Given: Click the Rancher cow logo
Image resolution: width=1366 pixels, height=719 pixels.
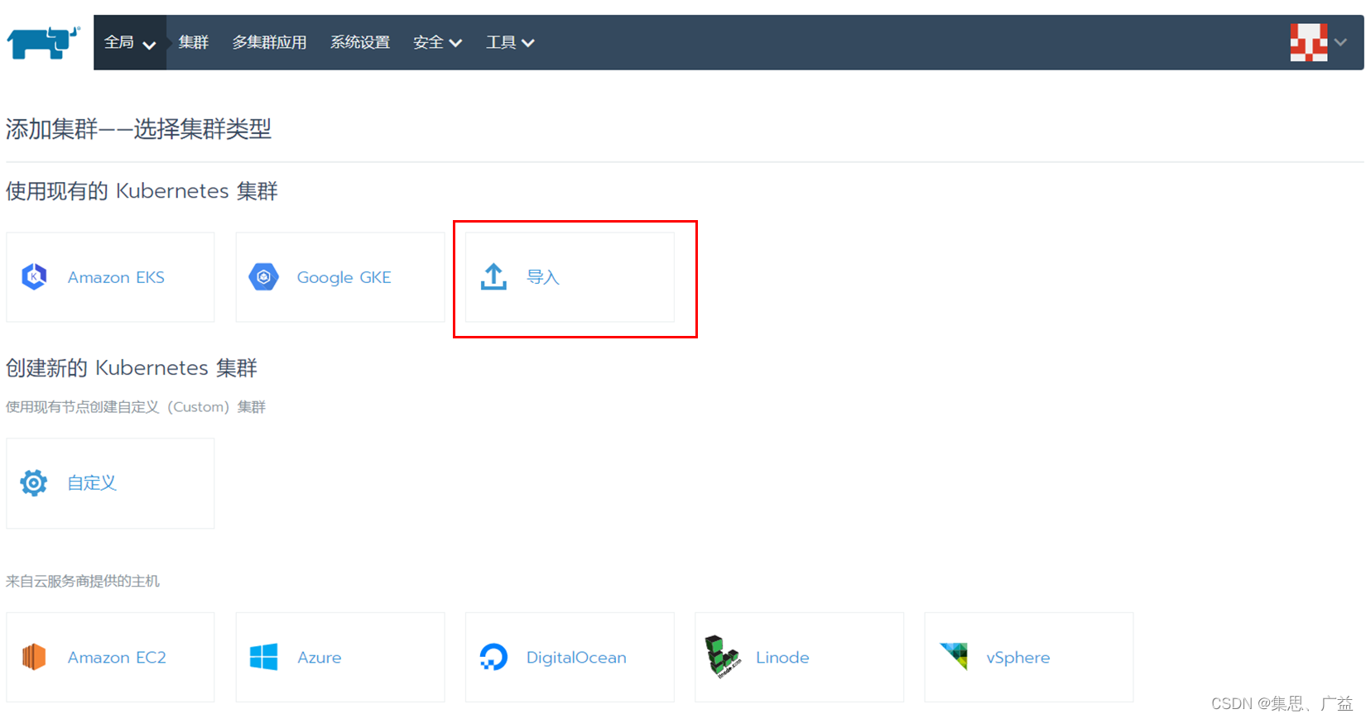Looking at the screenshot, I should (x=43, y=42).
